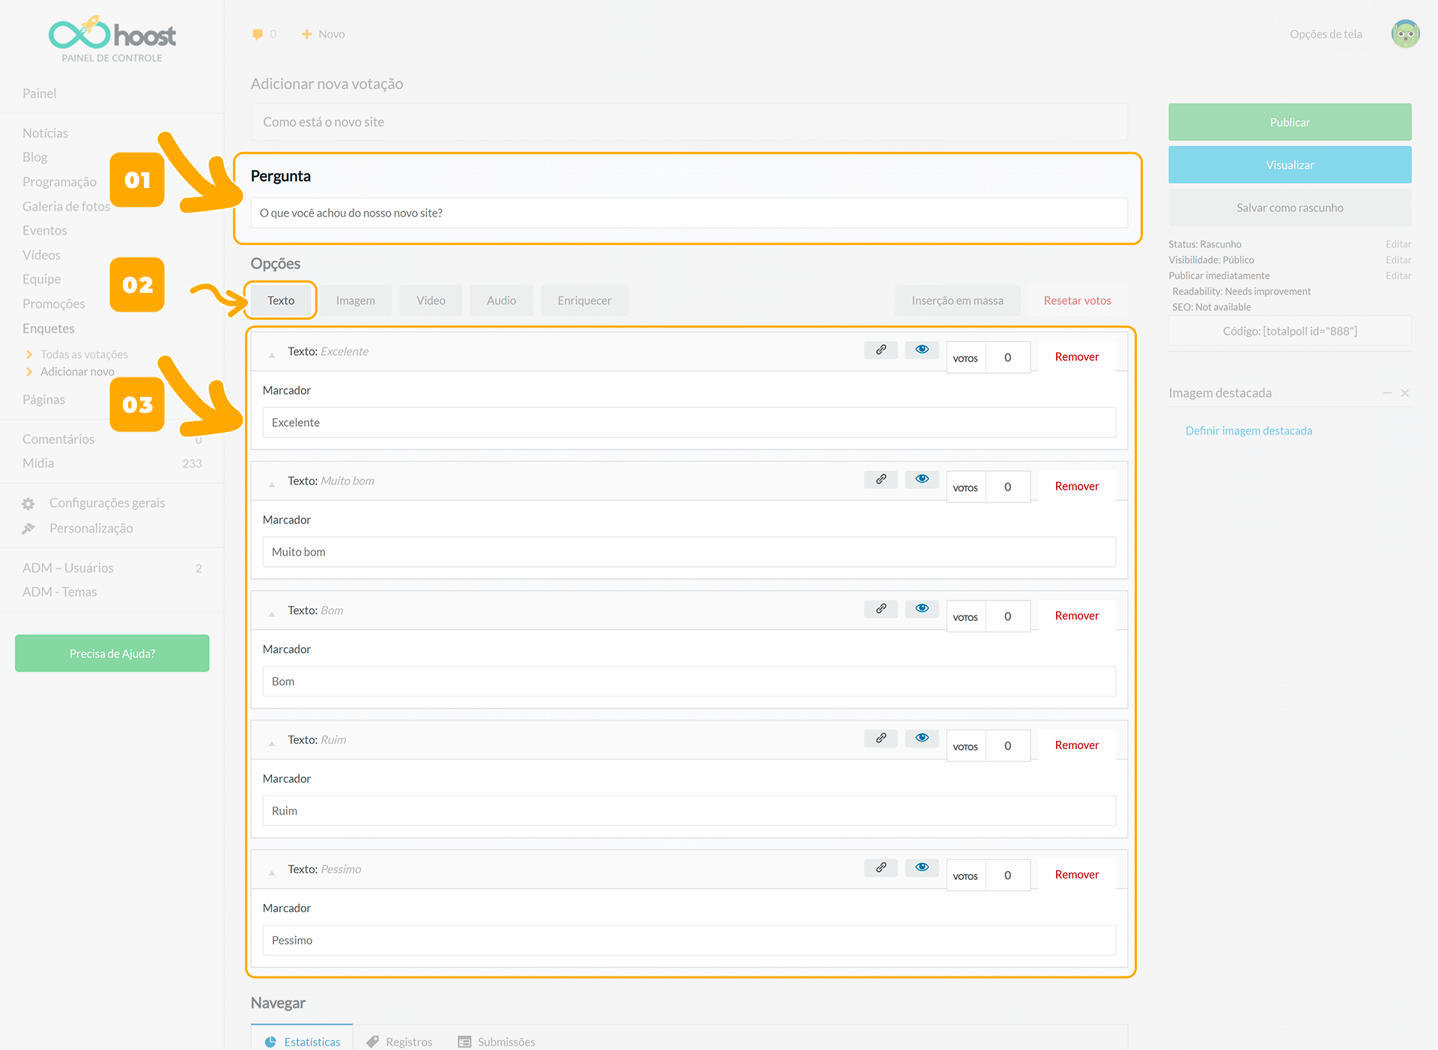Screen dimensions: 1438x1050
Task: Click the Configurações gerais gear icon
Action: pyautogui.click(x=28, y=503)
